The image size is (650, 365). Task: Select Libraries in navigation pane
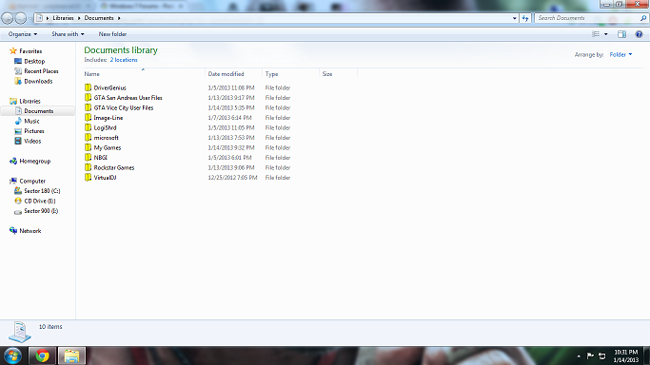tap(30, 101)
